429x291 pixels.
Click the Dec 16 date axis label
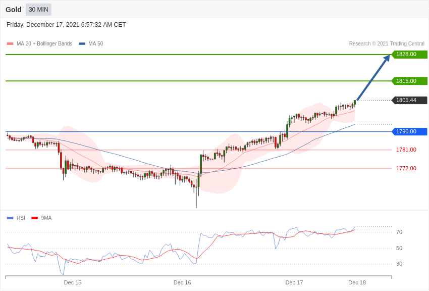[x=182, y=282]
